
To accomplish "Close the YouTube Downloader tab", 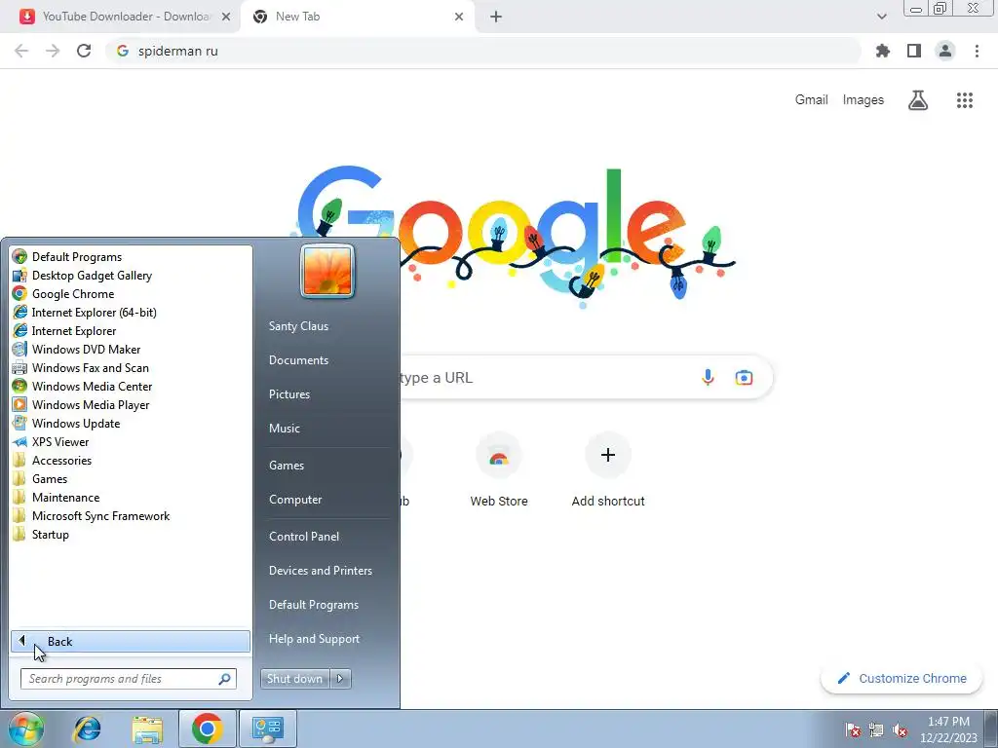I will pos(225,17).
